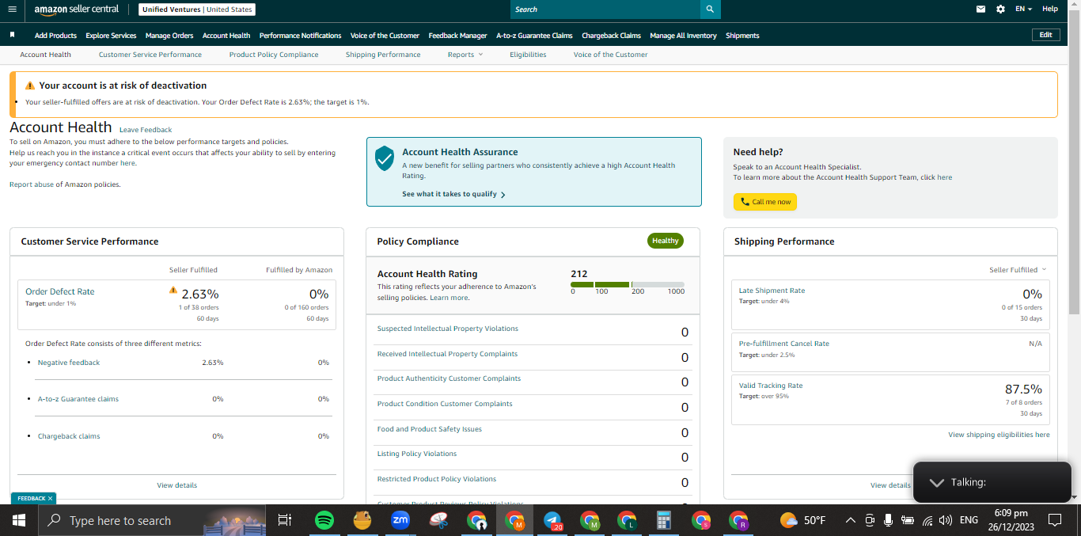The width and height of the screenshot is (1081, 536).
Task: Open A-to-z Guarantee Claims menu item
Action: [x=534, y=36]
